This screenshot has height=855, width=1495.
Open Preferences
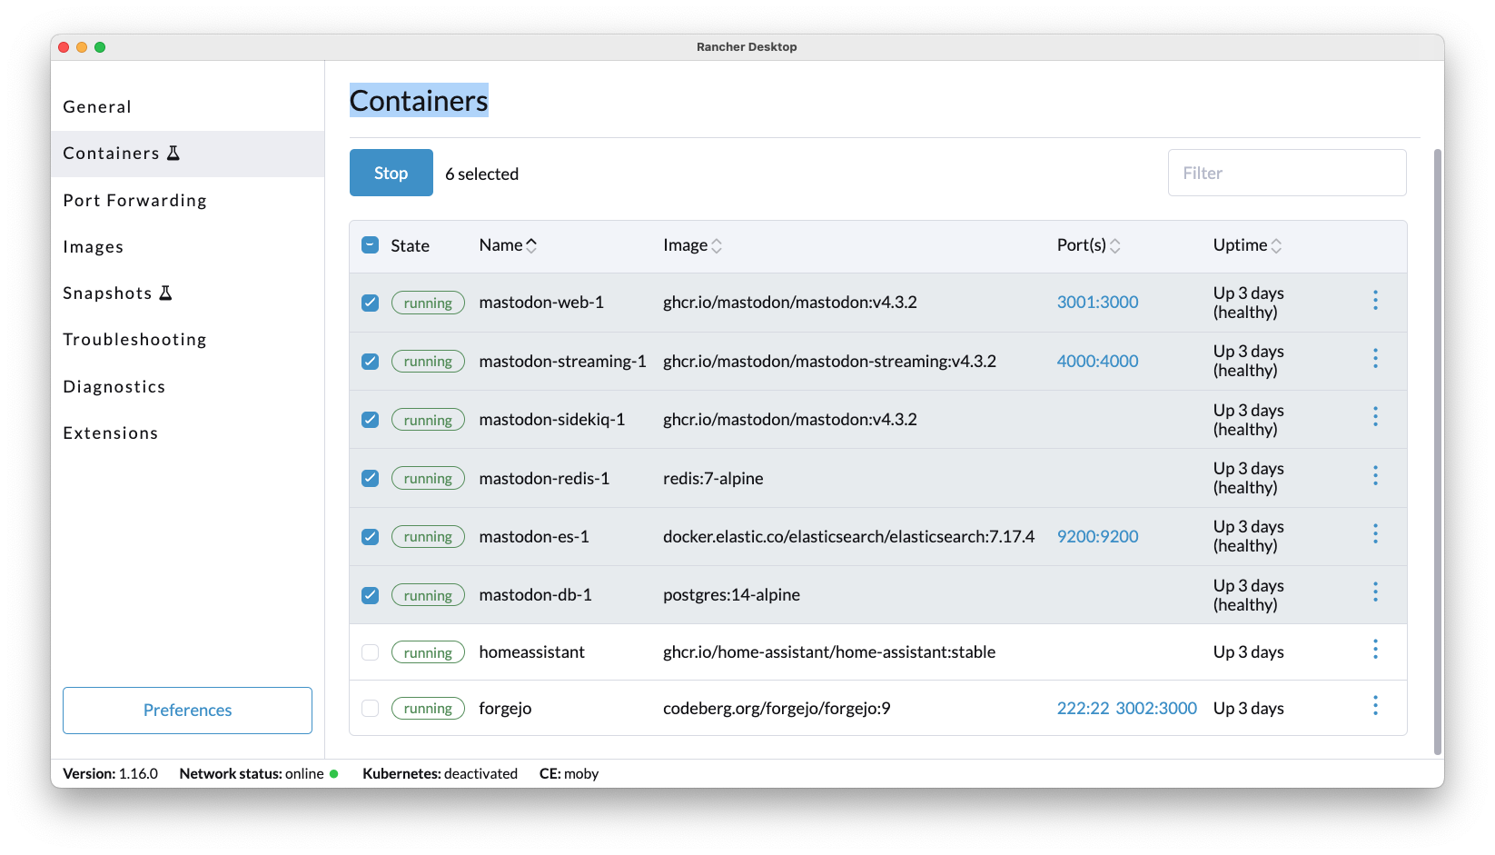coord(187,711)
